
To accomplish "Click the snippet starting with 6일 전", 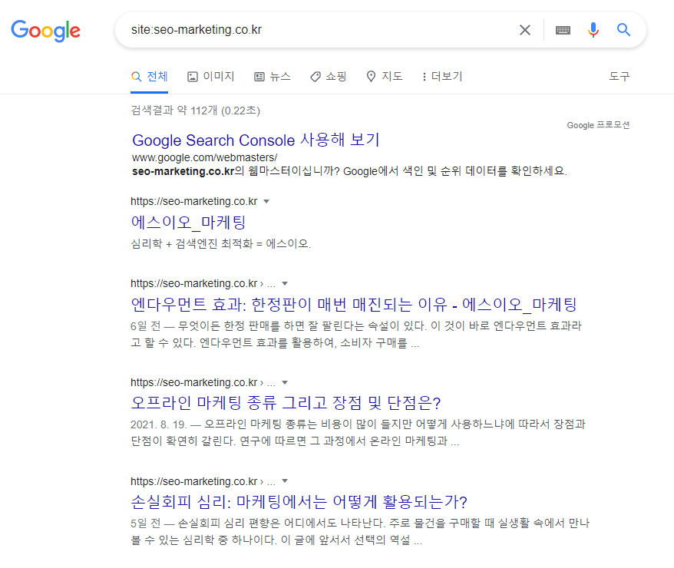I will pyautogui.click(x=356, y=334).
